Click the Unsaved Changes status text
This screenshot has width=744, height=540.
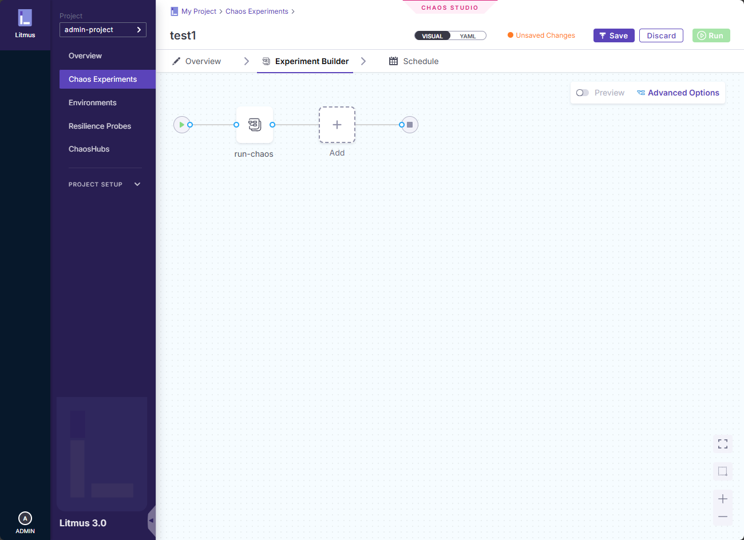[545, 35]
